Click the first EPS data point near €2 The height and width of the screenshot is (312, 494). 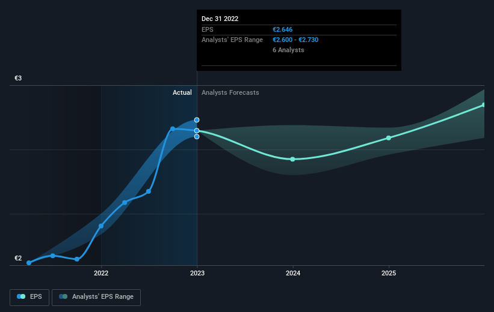click(29, 263)
